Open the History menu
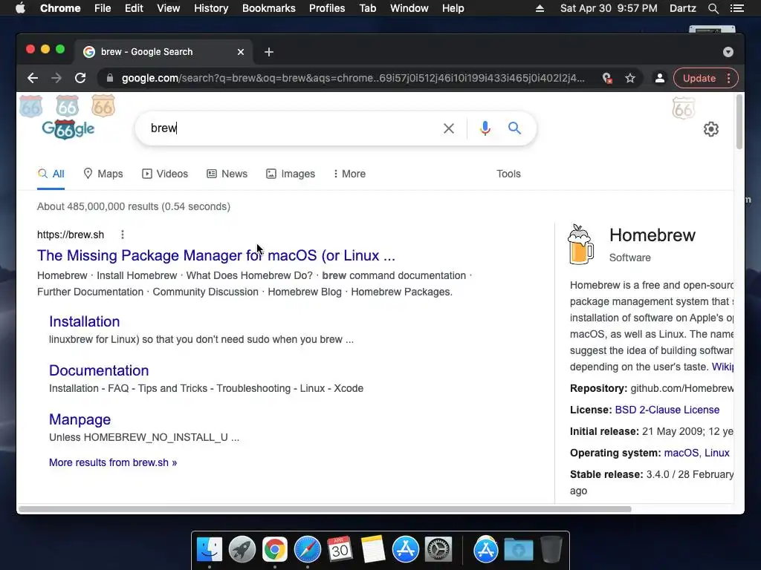 (x=211, y=8)
